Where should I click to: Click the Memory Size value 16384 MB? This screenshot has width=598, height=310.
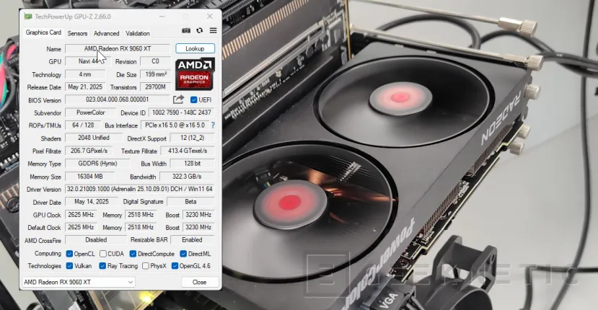point(90,177)
